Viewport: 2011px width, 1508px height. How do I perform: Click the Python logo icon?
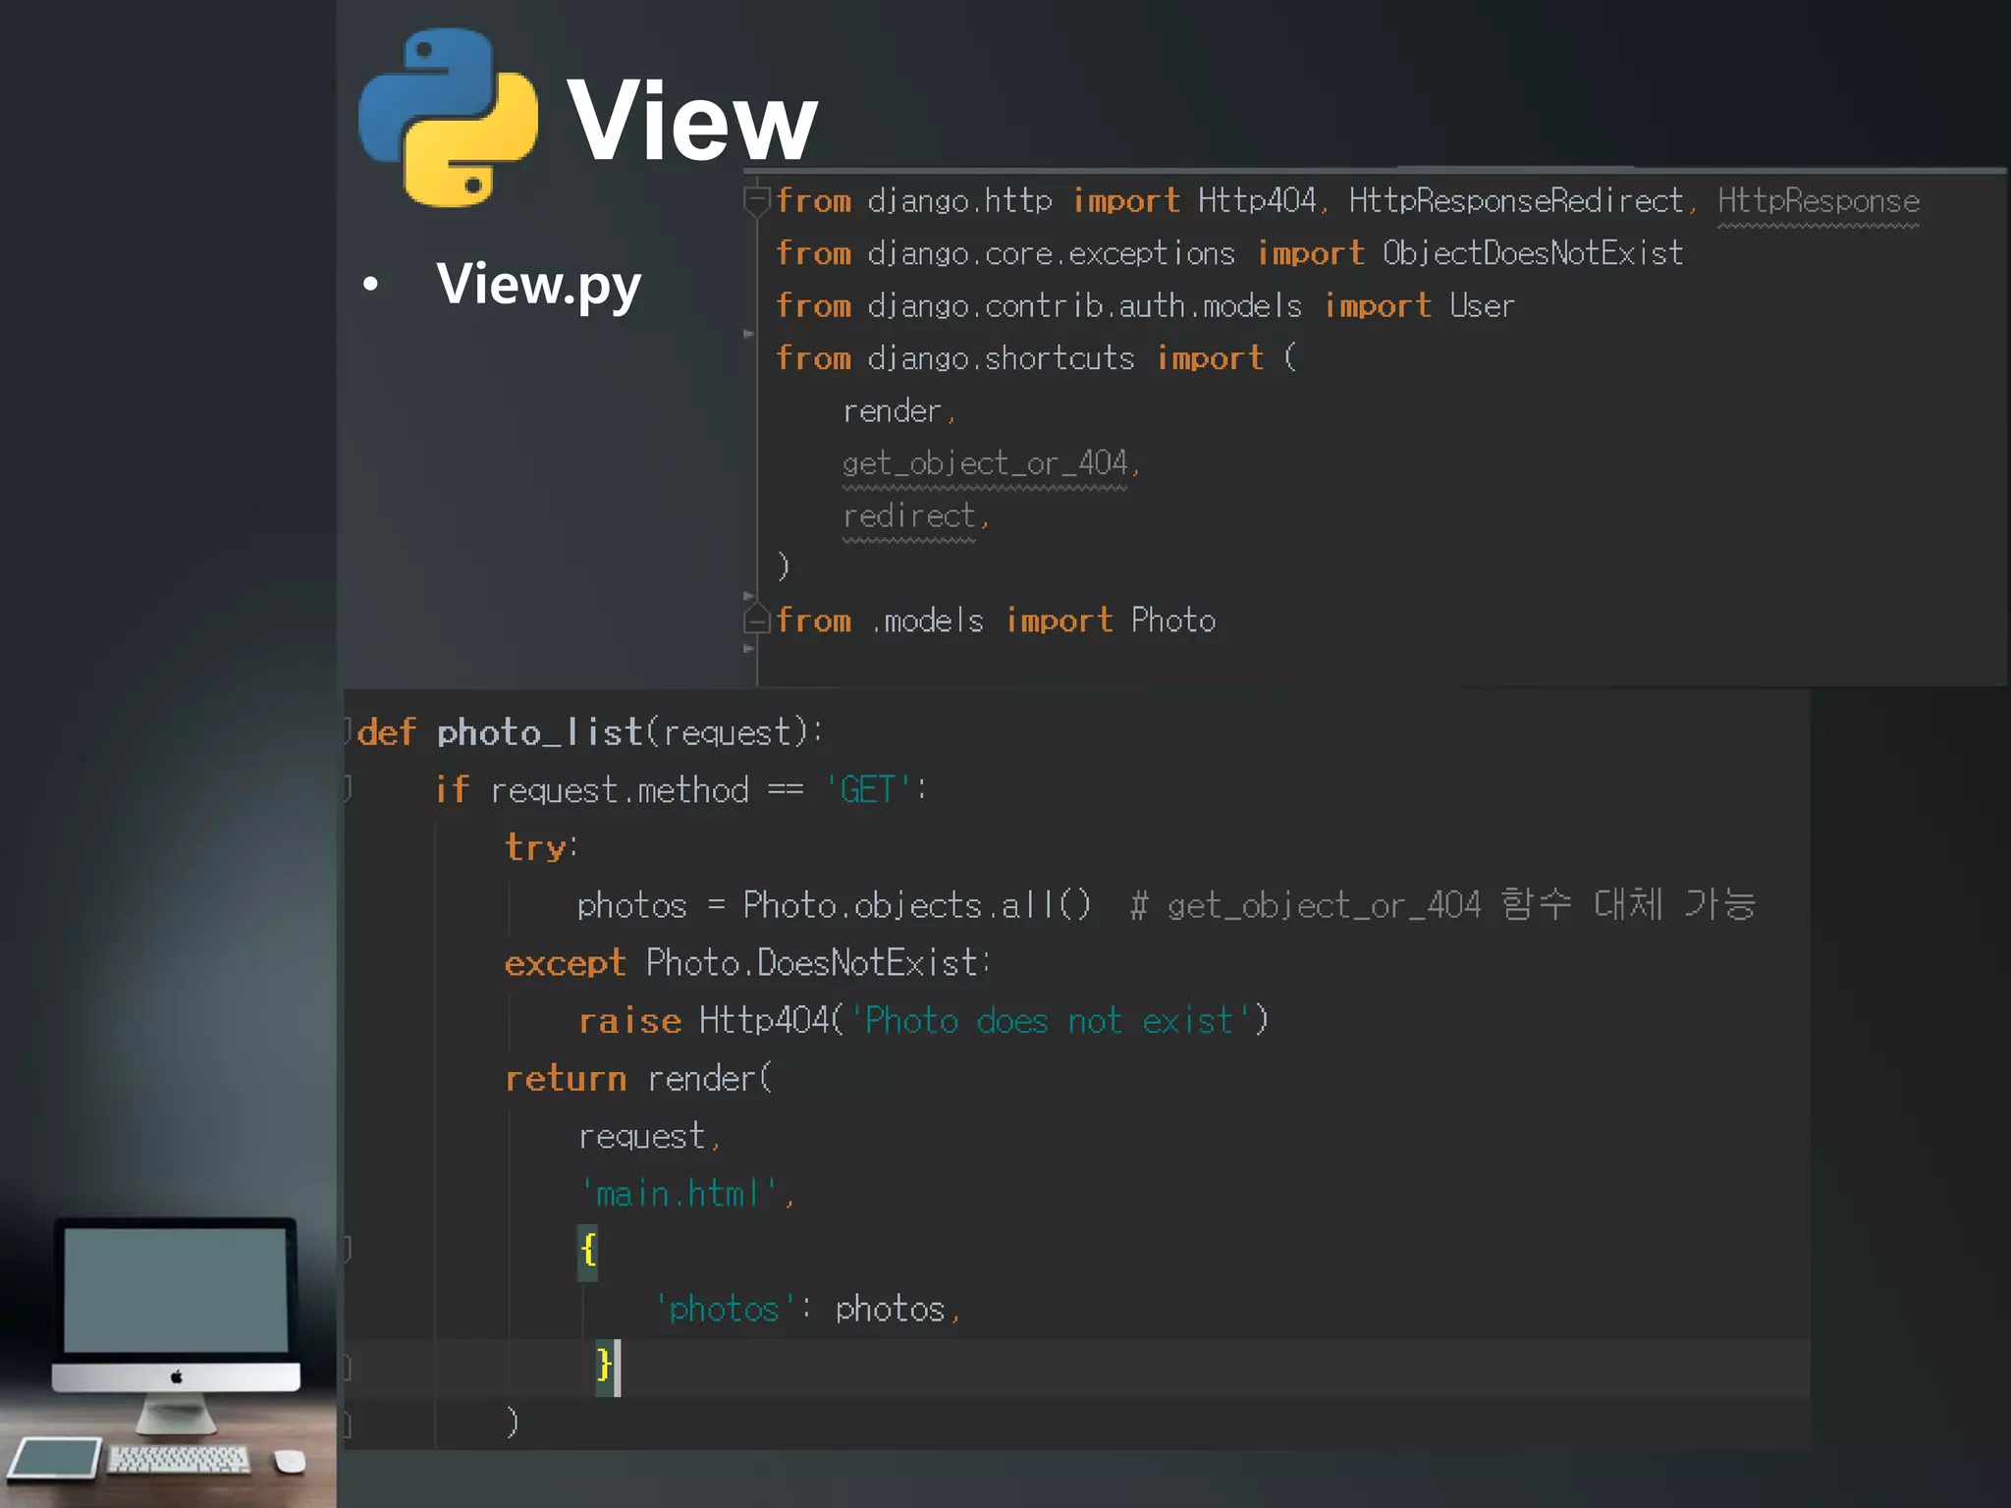coord(449,118)
